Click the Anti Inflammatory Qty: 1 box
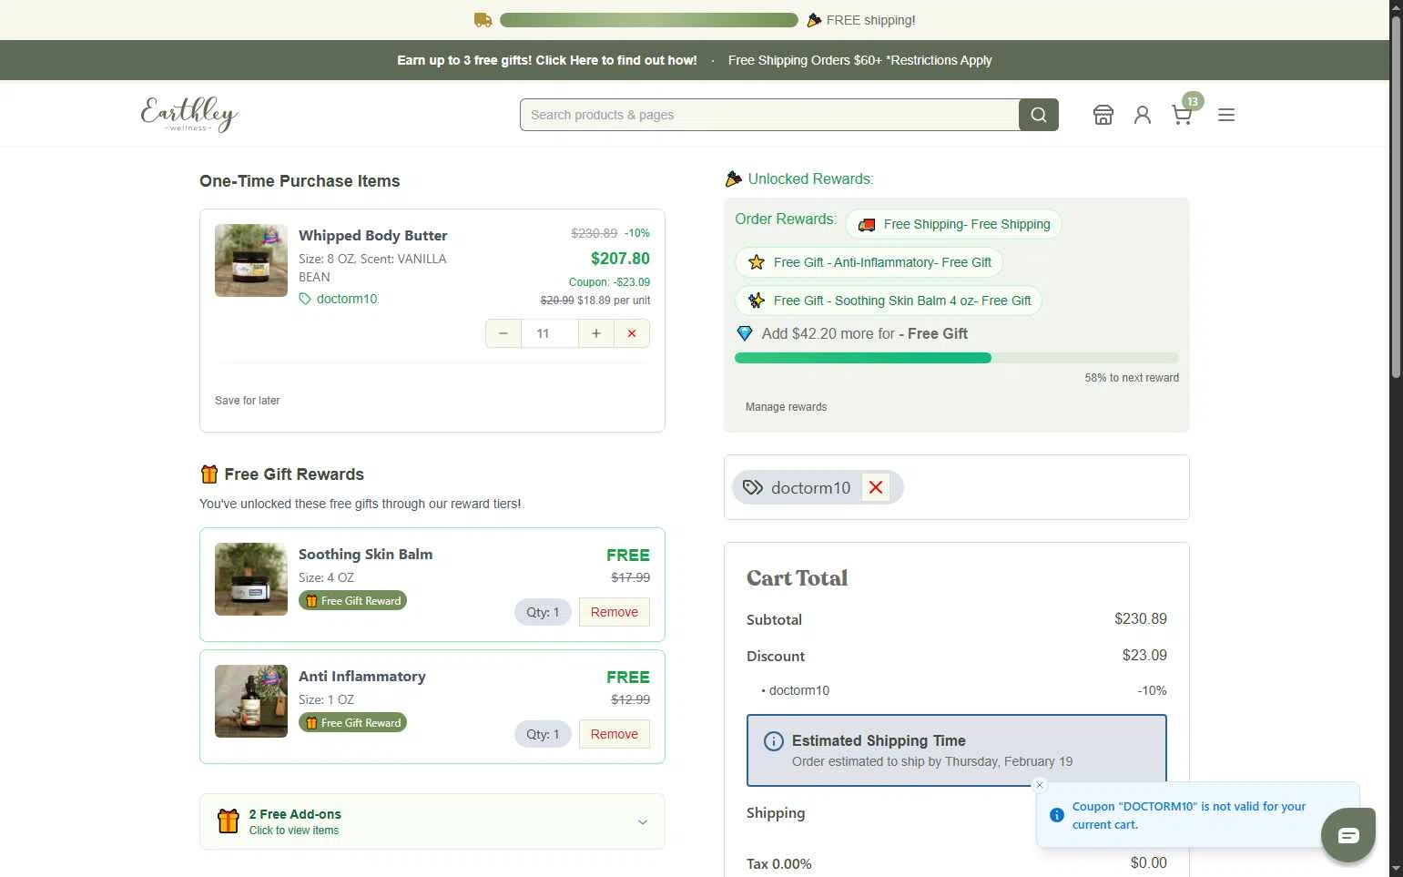The height and width of the screenshot is (877, 1403). point(543,734)
